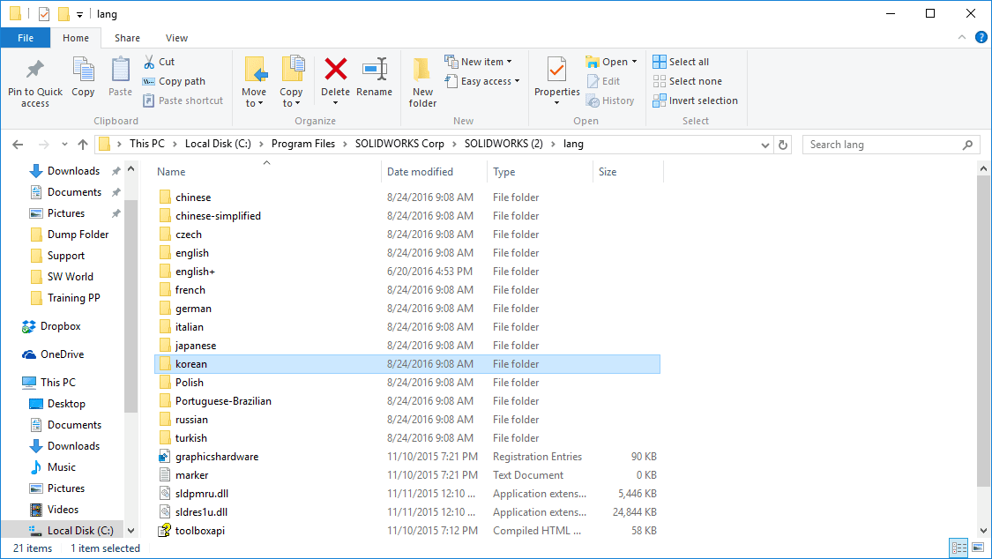
Task: Create a New folder
Action: coord(421,78)
